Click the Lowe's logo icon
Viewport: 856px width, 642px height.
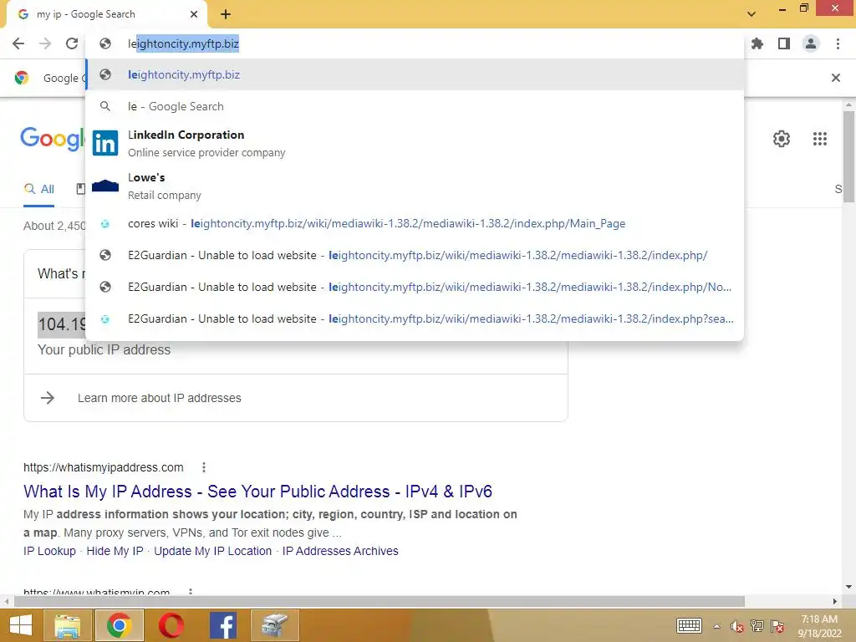(105, 186)
